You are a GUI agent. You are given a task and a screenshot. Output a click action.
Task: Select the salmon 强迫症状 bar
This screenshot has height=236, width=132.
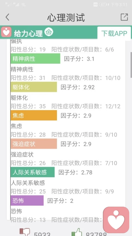coord(34,144)
